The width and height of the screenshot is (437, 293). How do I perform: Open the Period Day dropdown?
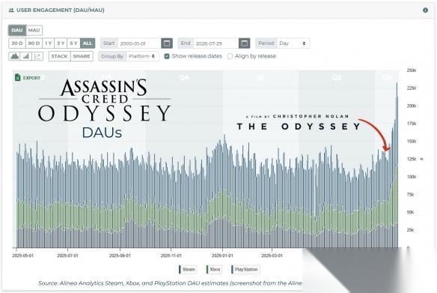pos(293,43)
